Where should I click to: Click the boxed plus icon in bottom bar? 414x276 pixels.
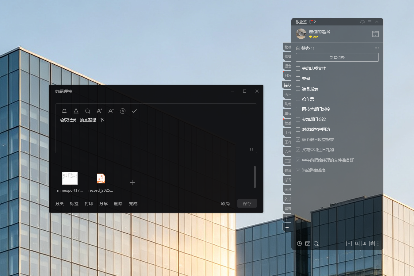click(x=349, y=243)
